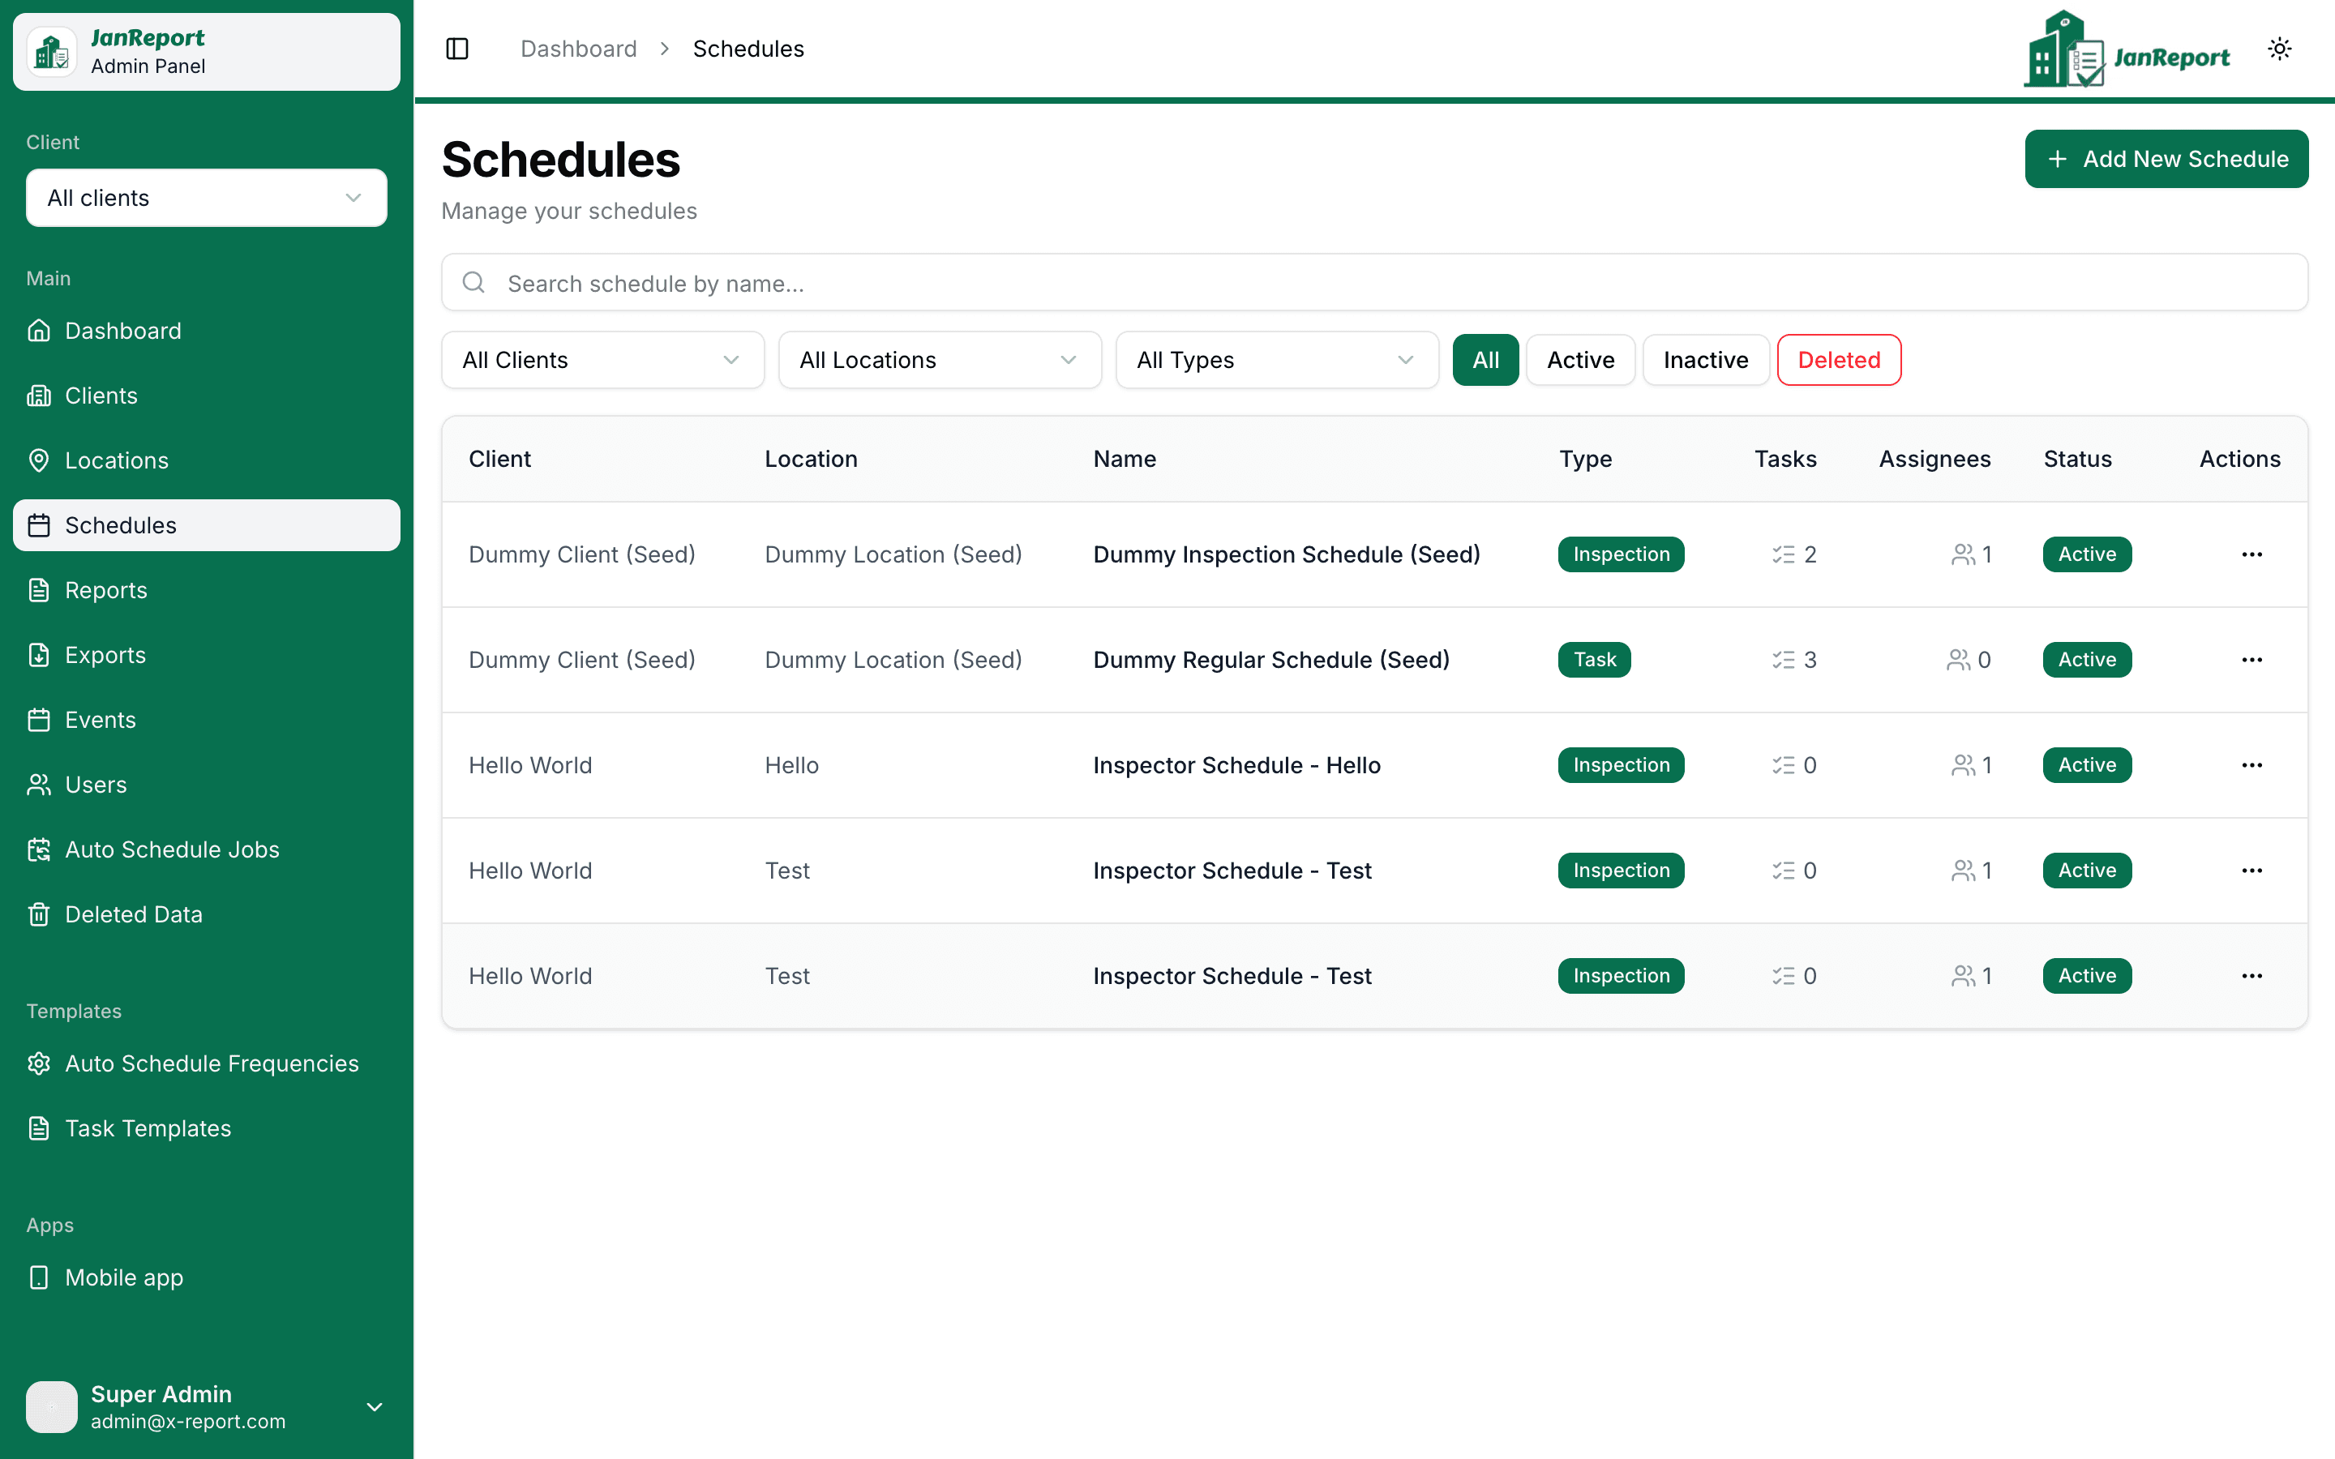2335x1459 pixels.
Task: Select Schedules in sidebar menu
Action: click(x=207, y=525)
